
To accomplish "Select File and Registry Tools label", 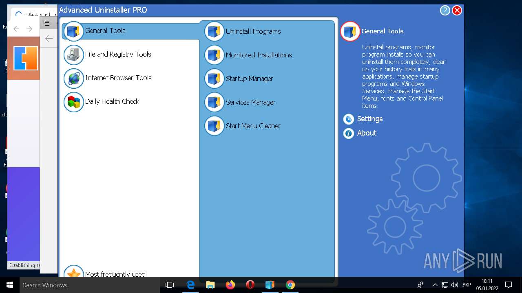I will pos(118,54).
